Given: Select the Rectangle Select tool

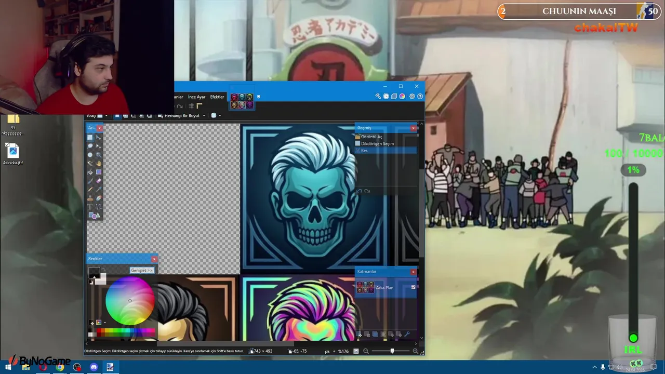Looking at the screenshot, I should tap(90, 137).
